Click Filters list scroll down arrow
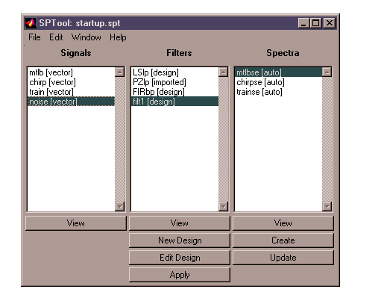This screenshot has height=289, width=381. pos(224,206)
